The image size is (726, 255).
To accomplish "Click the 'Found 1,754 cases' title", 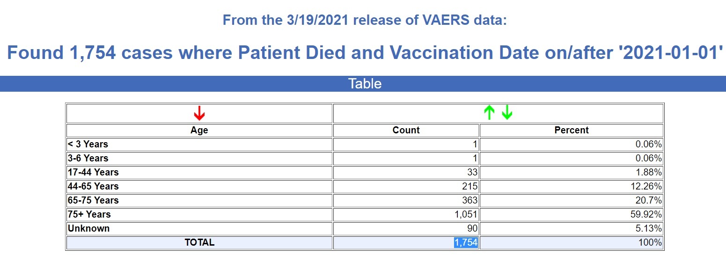I will coord(363,53).
